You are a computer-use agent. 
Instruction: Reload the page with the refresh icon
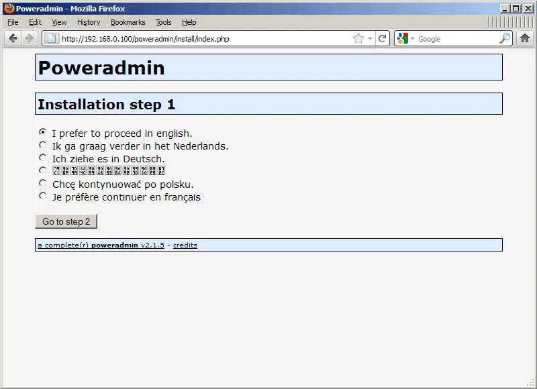382,38
